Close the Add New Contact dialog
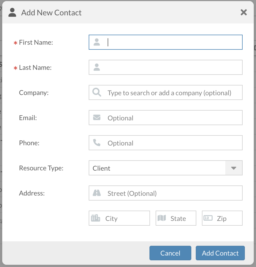Viewport: 256px width, 267px height. coord(244,12)
